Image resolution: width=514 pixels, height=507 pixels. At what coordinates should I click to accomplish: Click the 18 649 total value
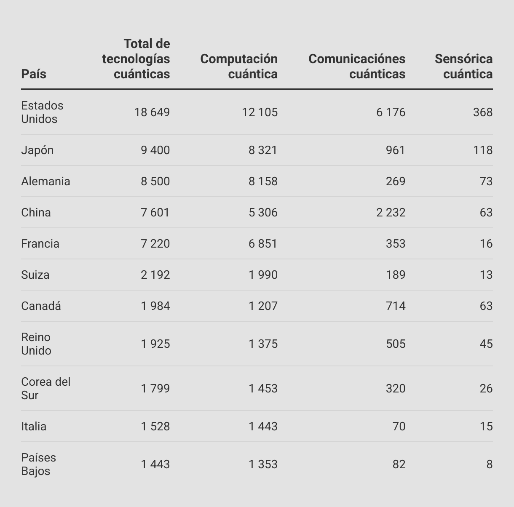[152, 112]
